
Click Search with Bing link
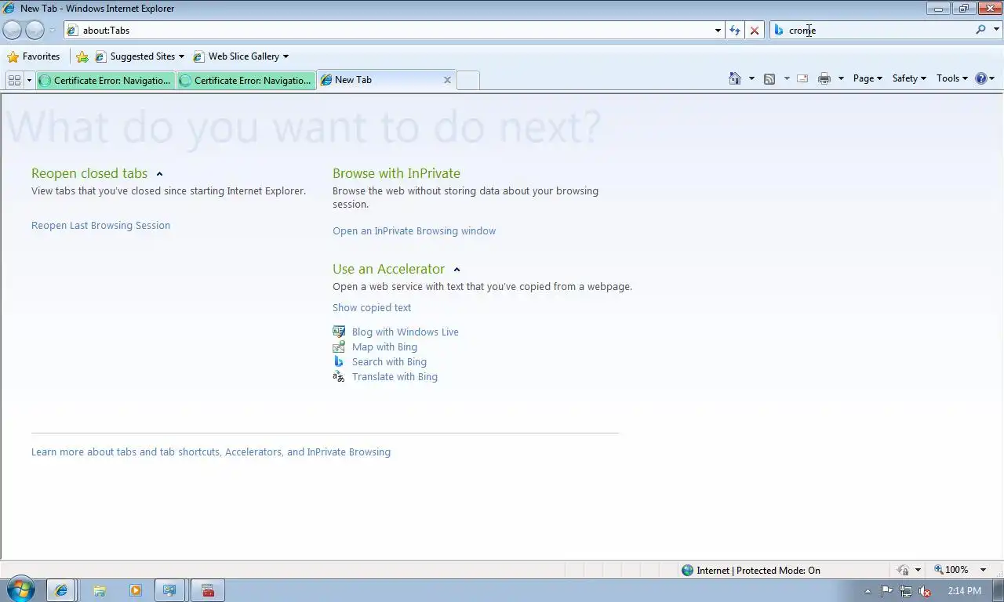tap(389, 362)
